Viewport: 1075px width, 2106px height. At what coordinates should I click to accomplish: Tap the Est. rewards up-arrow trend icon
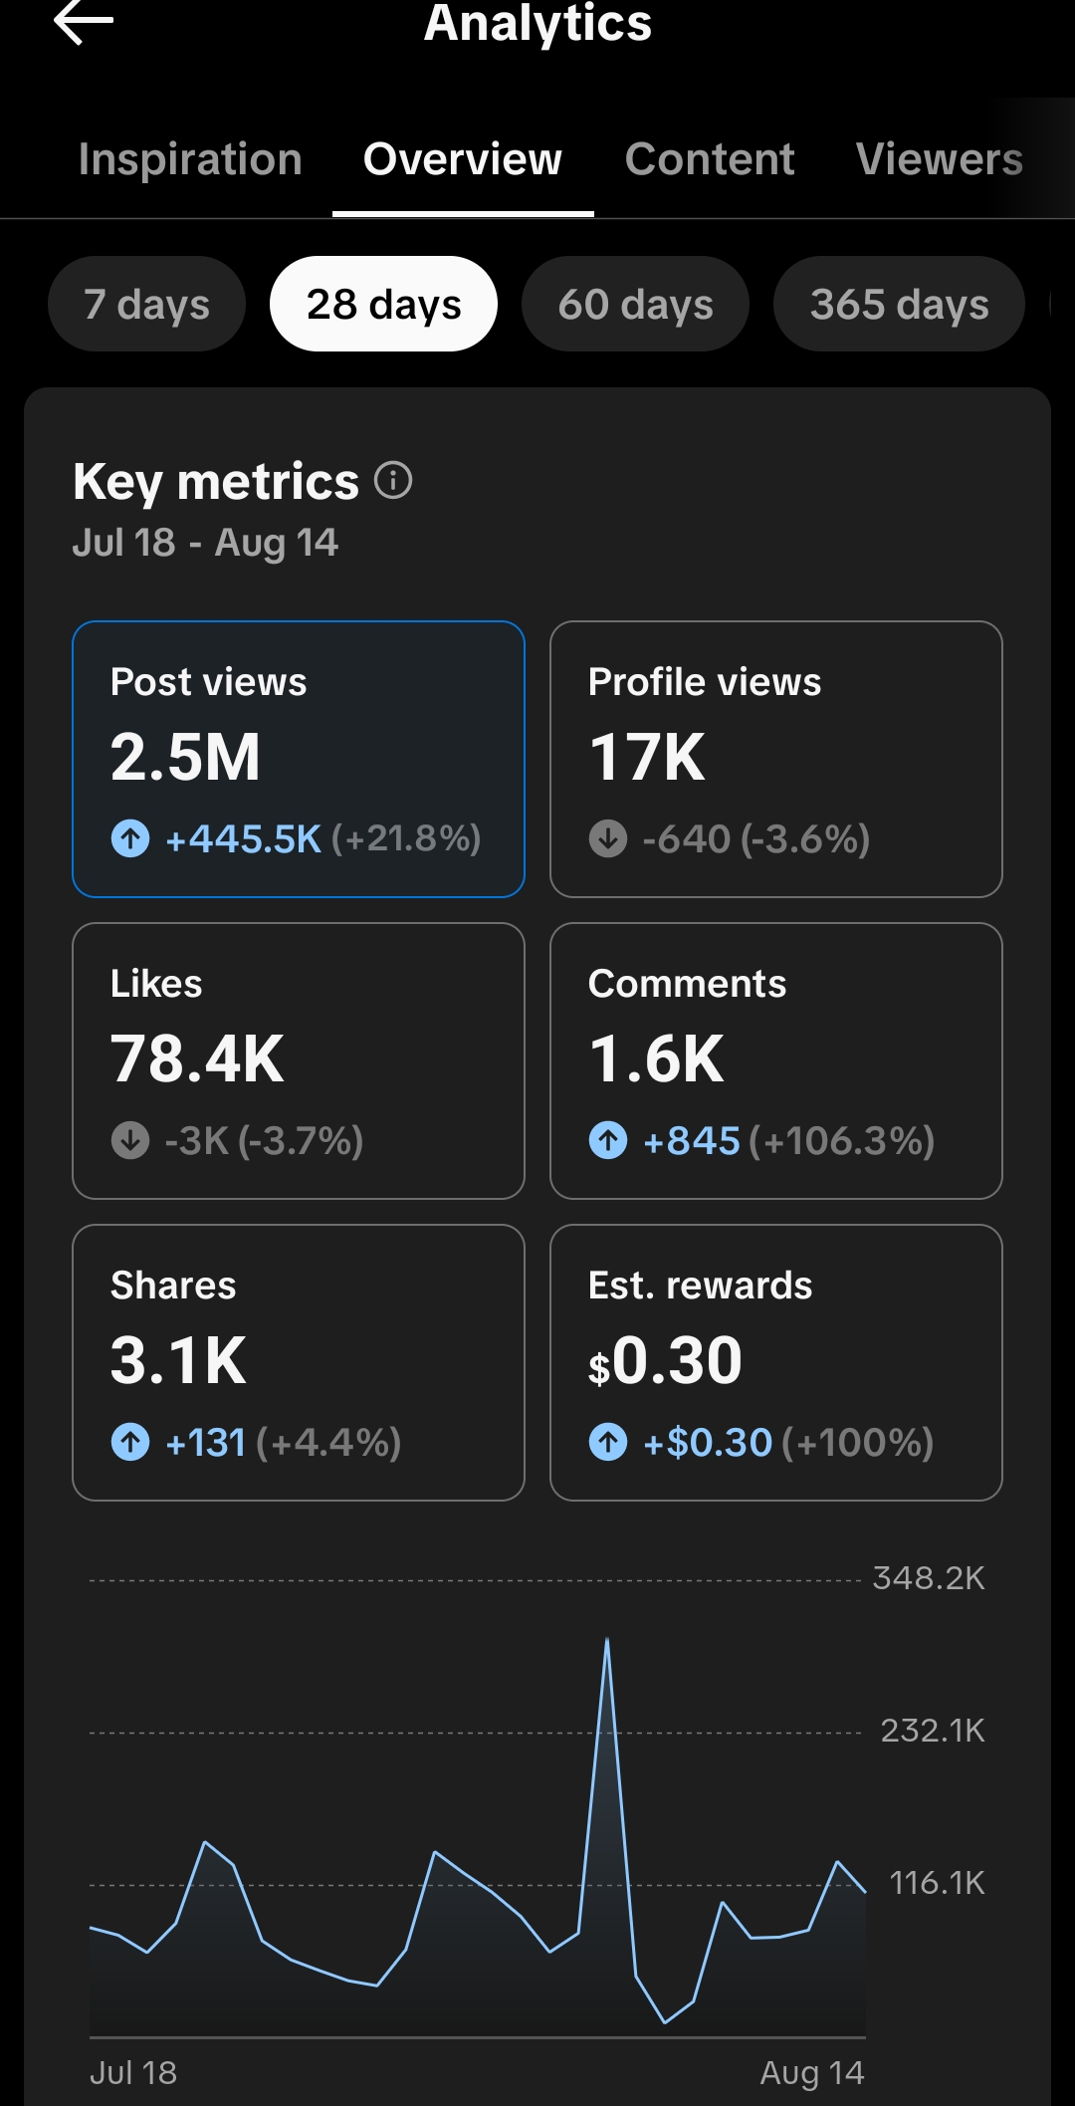point(608,1442)
